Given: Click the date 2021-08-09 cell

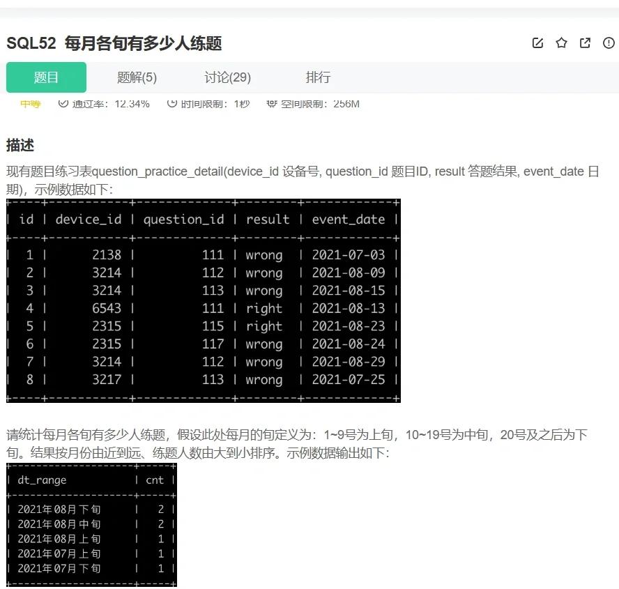Looking at the screenshot, I should 349,273.
